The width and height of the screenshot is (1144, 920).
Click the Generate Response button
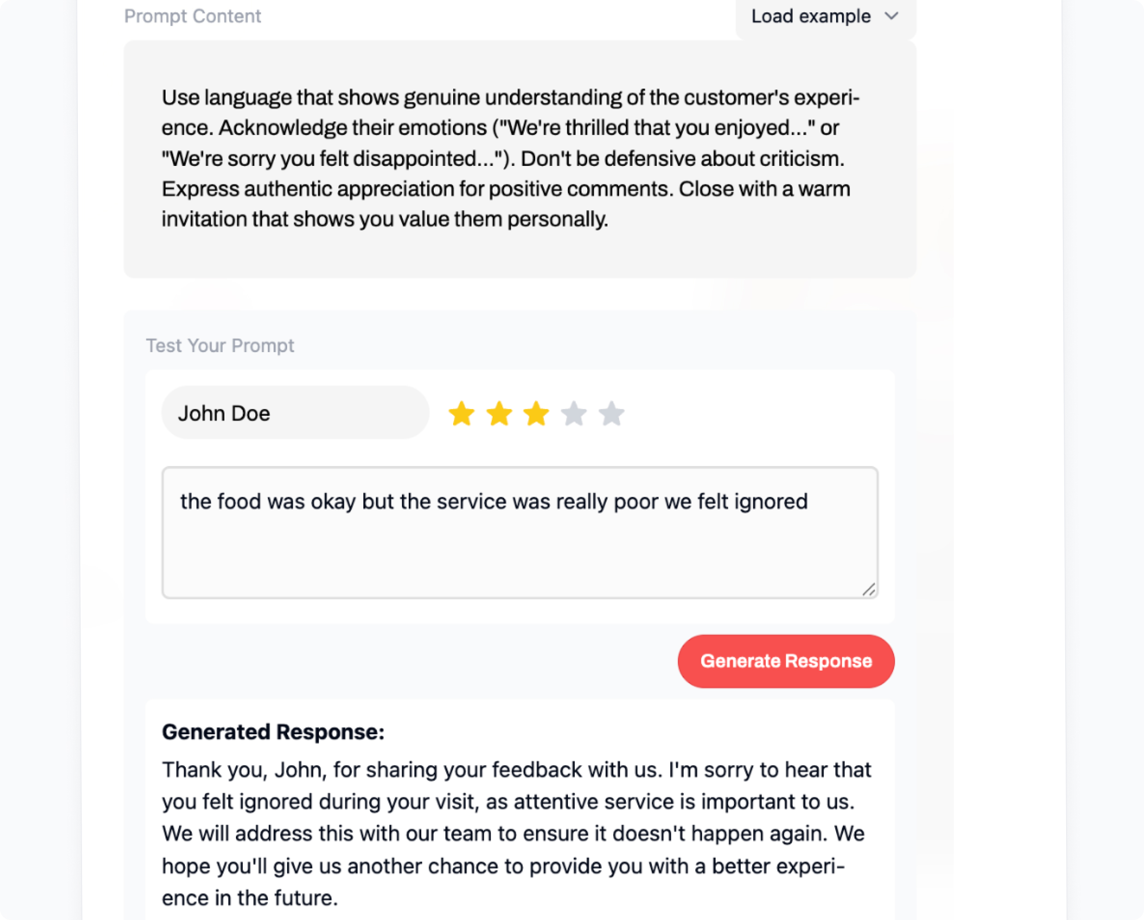(786, 661)
